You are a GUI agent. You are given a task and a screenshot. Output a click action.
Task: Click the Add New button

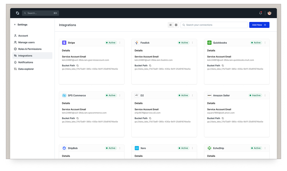point(259,25)
